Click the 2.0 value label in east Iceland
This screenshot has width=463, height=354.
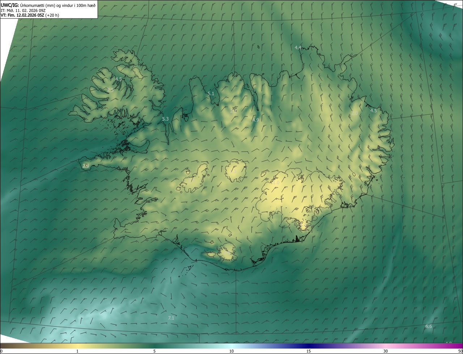point(354,113)
